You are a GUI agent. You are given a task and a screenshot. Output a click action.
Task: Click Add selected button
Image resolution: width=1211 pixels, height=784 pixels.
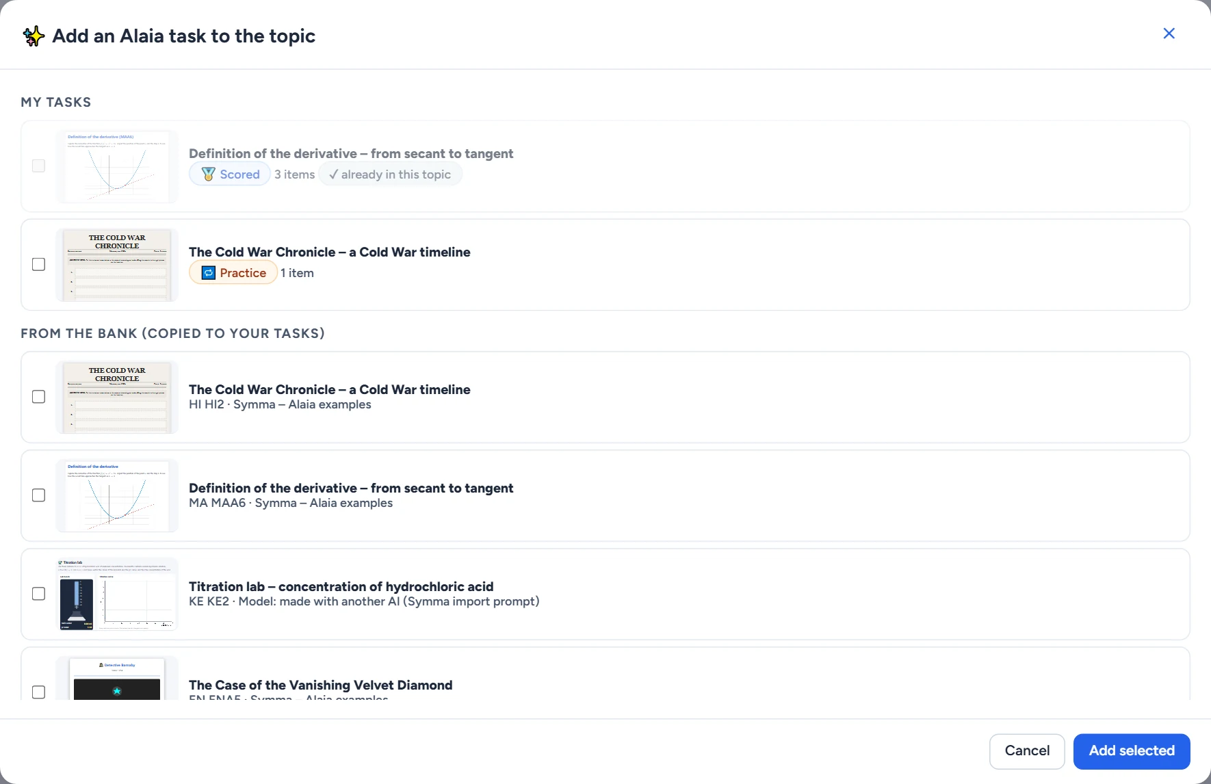point(1132,751)
